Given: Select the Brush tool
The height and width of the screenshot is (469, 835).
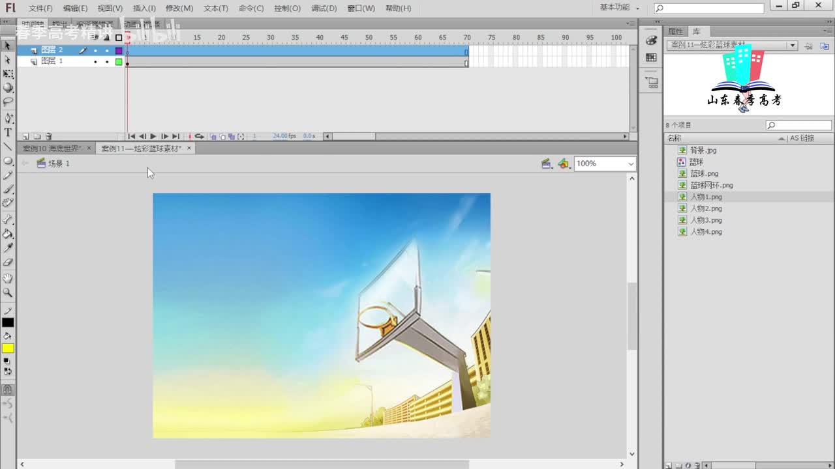Looking at the screenshot, I should [x=8, y=189].
